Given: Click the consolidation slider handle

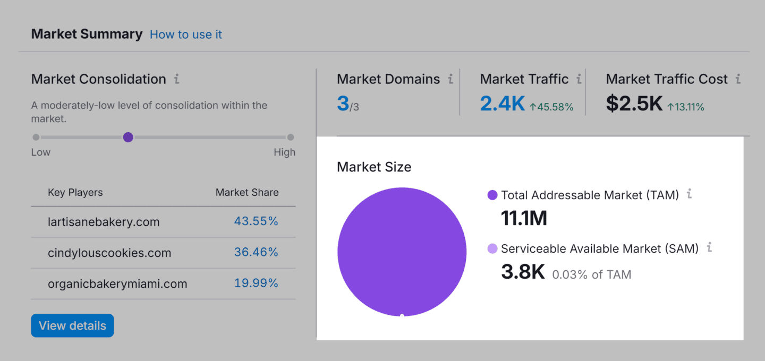Looking at the screenshot, I should (x=128, y=137).
